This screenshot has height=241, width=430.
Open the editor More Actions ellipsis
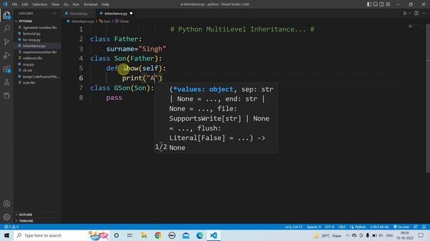point(424,13)
